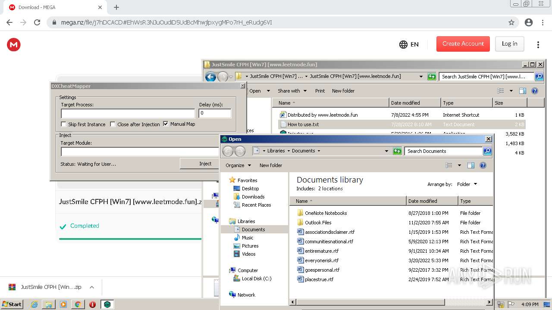The width and height of the screenshot is (552, 310).
Task: Open help in the Open dialog
Action: [483, 165]
